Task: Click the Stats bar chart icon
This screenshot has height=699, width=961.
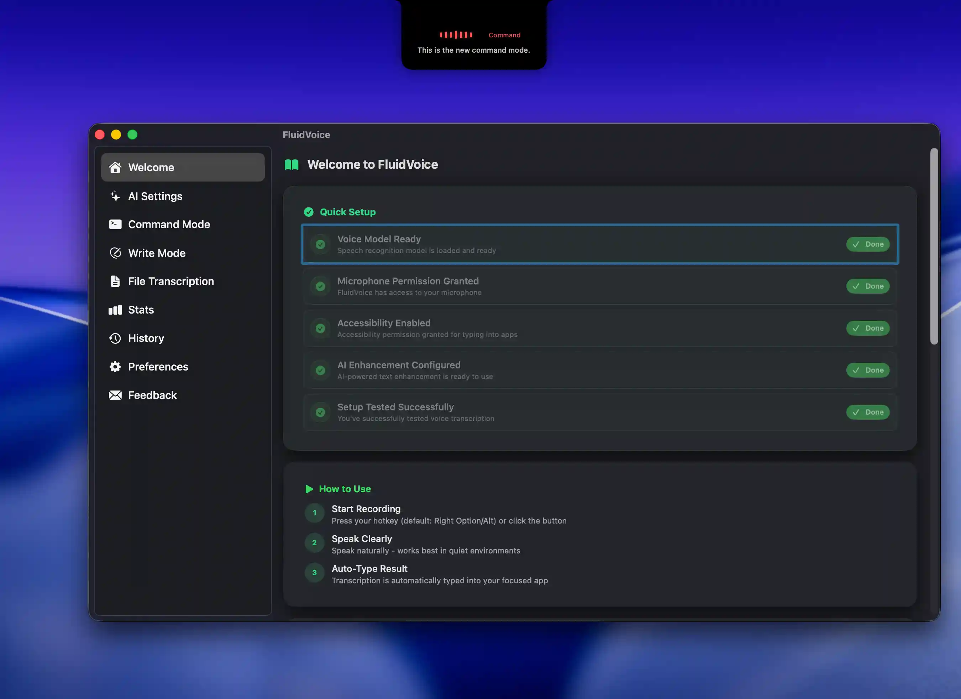Action: tap(115, 310)
